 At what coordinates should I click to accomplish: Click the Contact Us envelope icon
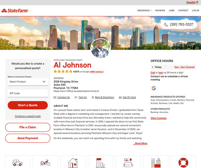[55, 97]
